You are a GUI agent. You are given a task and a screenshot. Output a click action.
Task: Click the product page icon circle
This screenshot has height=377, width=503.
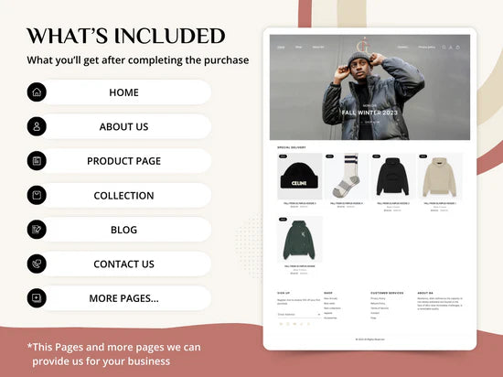point(37,161)
